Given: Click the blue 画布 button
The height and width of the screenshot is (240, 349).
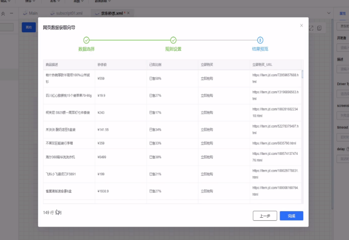Looking at the screenshot, I should pyautogui.click(x=29, y=28).
